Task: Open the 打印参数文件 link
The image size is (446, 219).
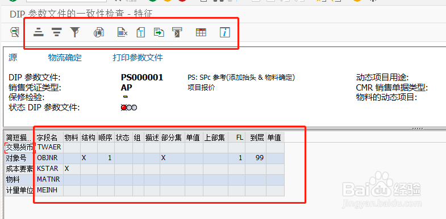Action: click(x=137, y=58)
